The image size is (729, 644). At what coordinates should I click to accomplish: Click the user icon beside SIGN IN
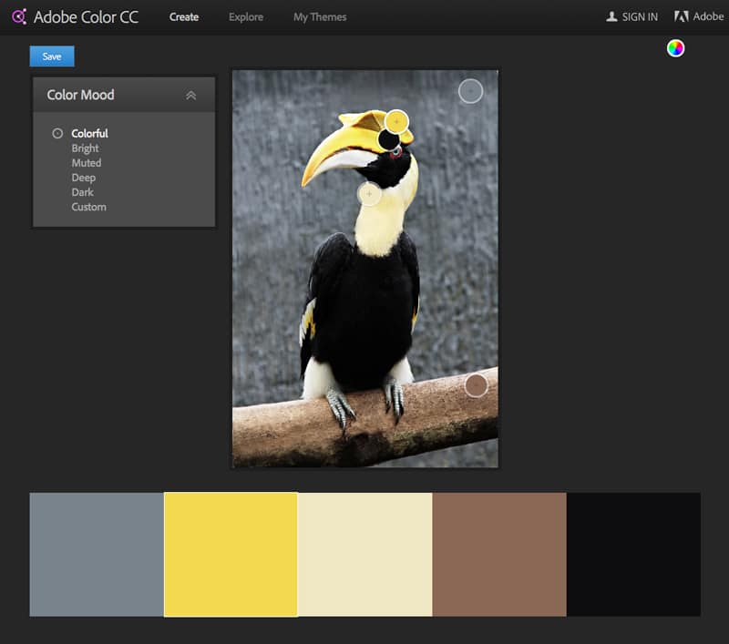(611, 16)
